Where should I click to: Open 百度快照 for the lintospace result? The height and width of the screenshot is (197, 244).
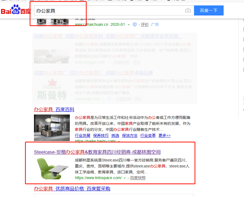tap(138, 178)
